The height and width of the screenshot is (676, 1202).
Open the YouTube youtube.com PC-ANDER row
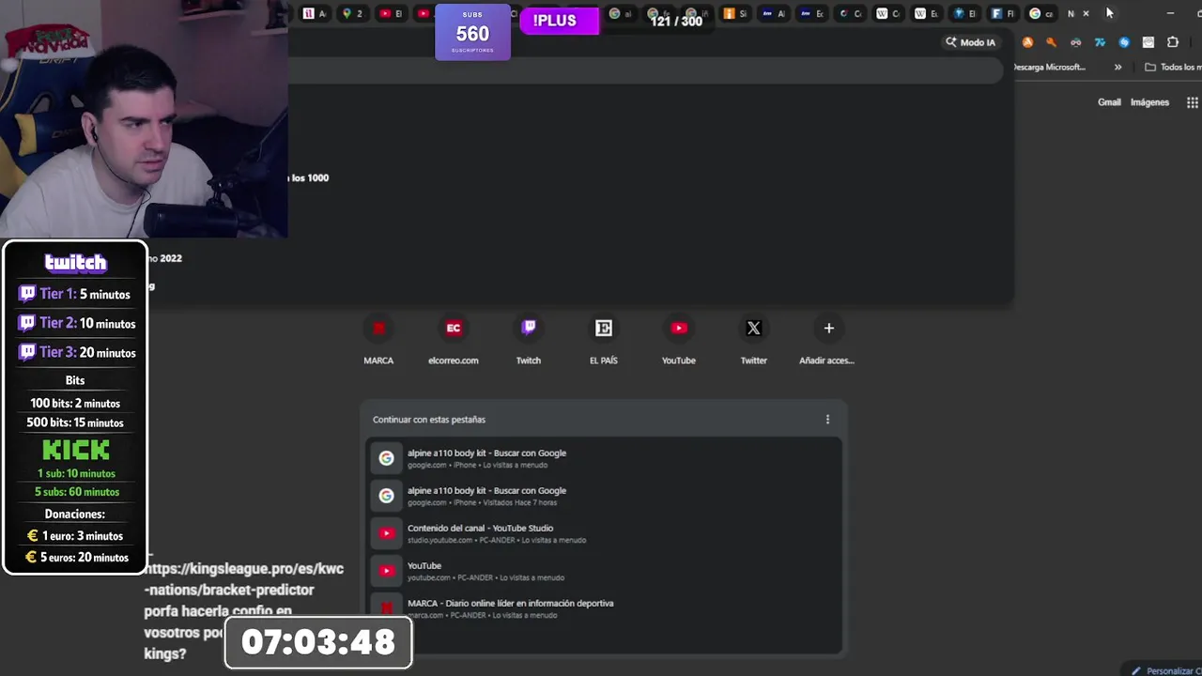[x=604, y=571]
